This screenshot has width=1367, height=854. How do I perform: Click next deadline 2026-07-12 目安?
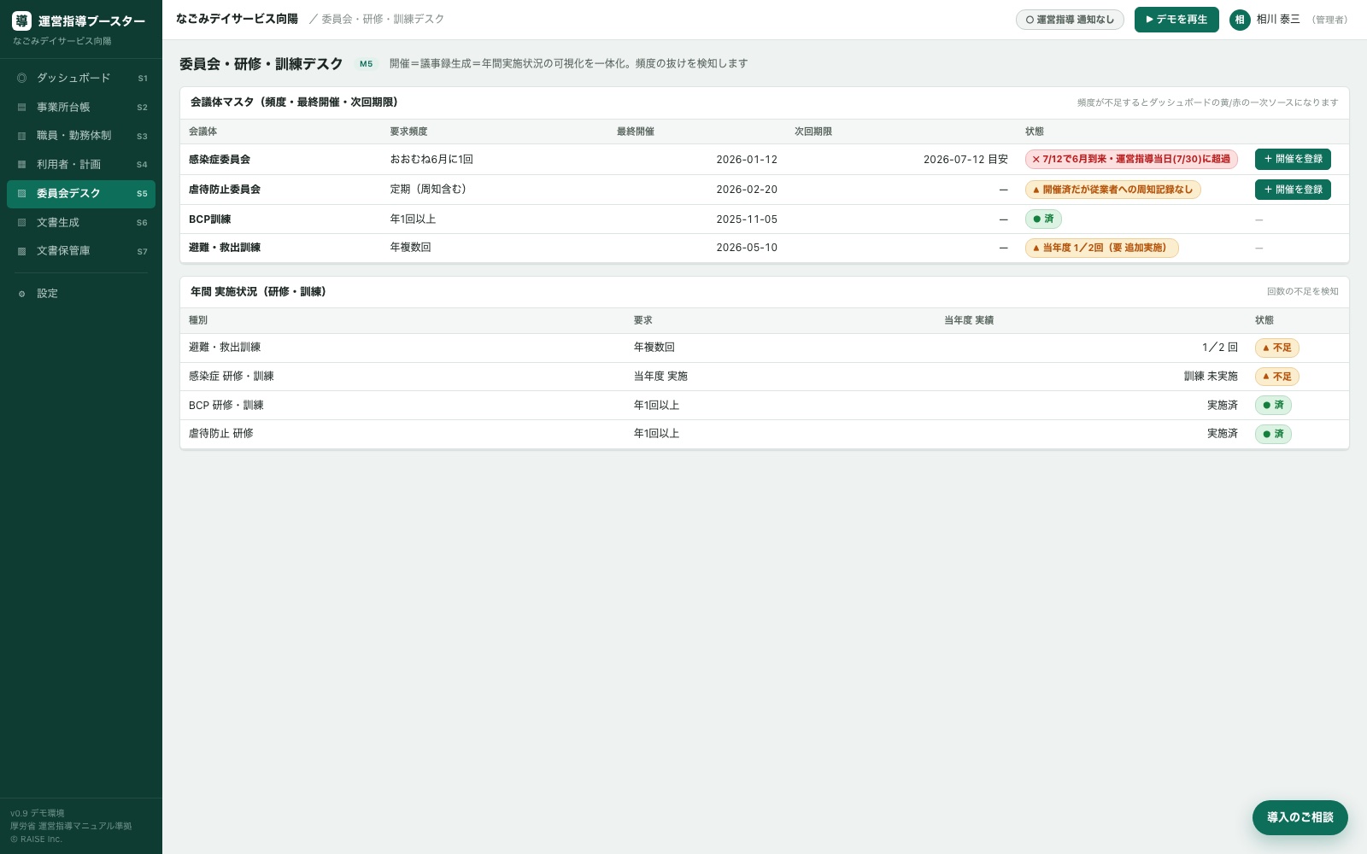[x=965, y=160]
